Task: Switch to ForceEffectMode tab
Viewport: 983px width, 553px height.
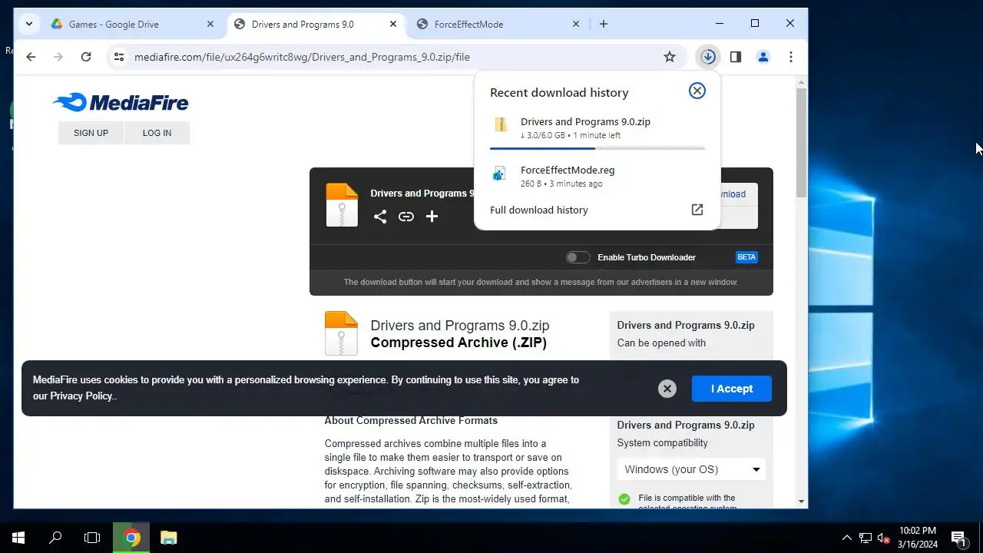Action: pyautogui.click(x=498, y=25)
